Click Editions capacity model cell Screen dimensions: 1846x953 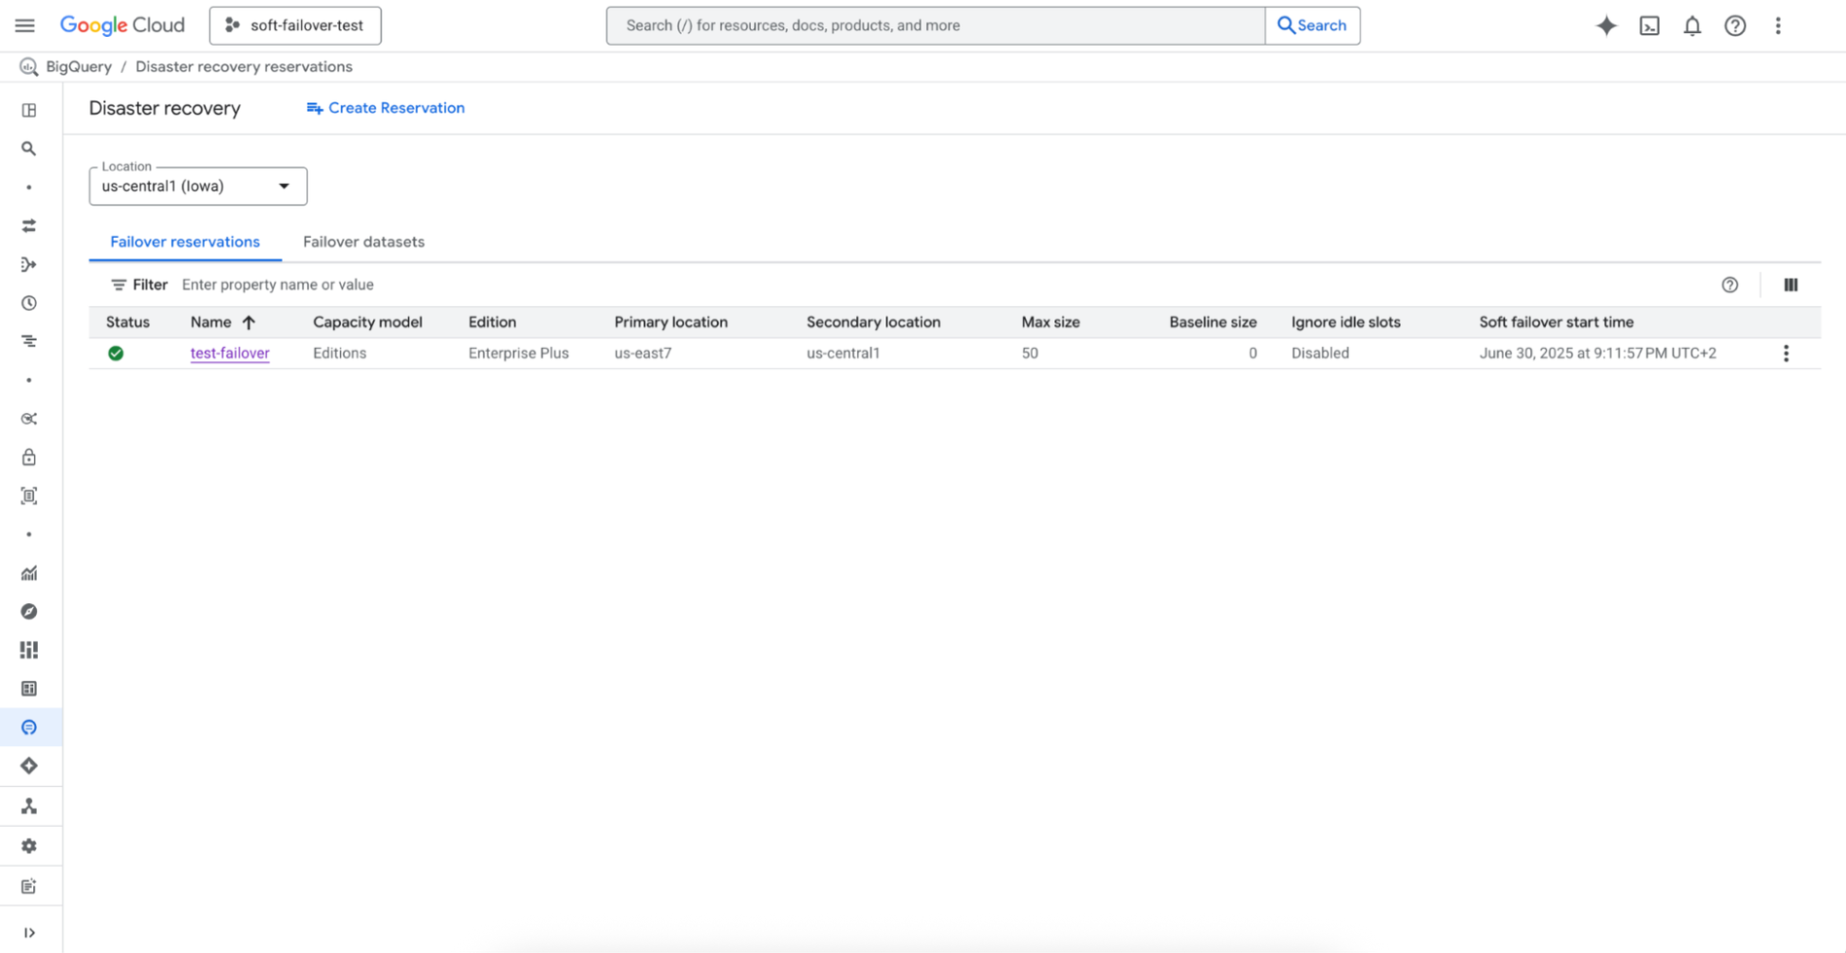[340, 354]
